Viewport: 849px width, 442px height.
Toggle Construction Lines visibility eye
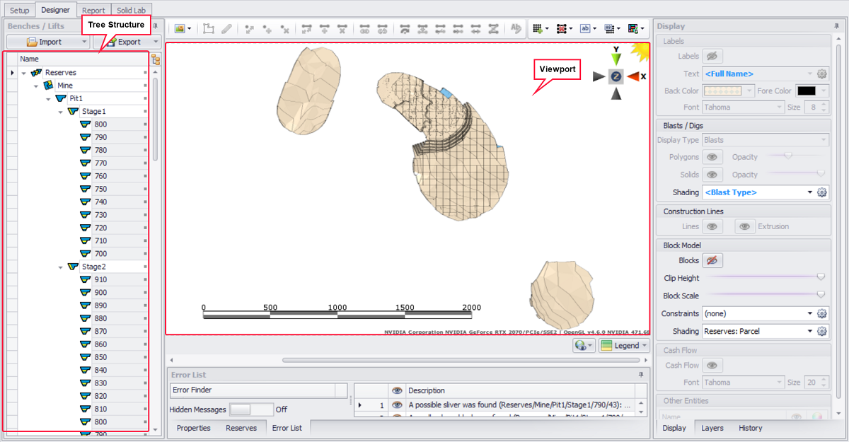(x=712, y=227)
